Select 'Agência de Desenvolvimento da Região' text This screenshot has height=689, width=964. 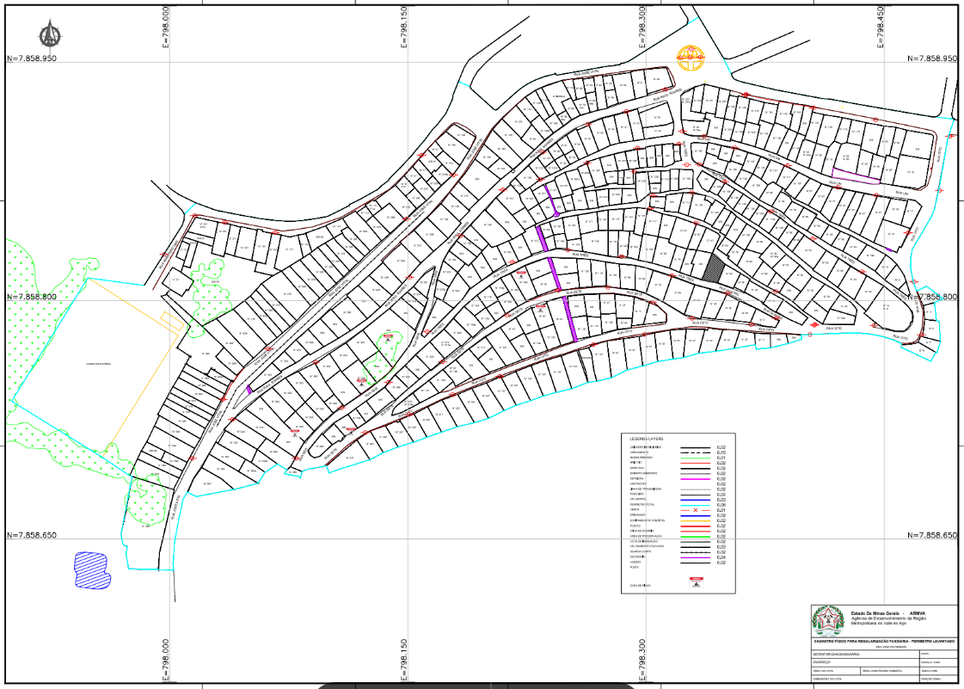click(x=888, y=618)
